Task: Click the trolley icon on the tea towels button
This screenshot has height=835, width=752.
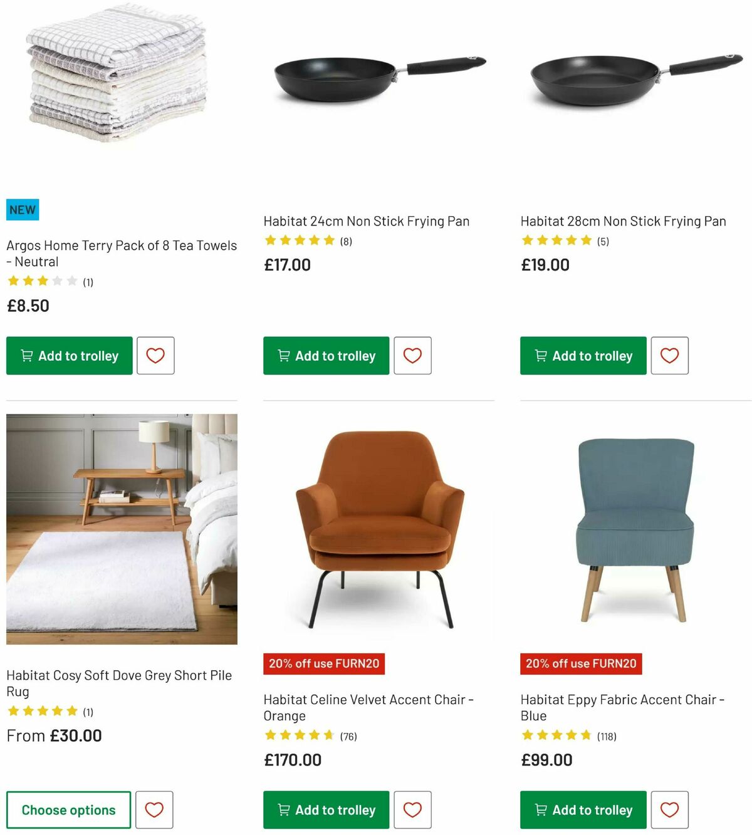Action: click(x=26, y=355)
